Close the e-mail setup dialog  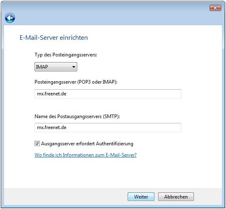pyautogui.click(x=215, y=8)
